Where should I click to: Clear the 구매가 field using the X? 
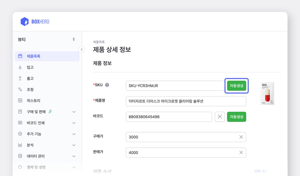(241, 137)
